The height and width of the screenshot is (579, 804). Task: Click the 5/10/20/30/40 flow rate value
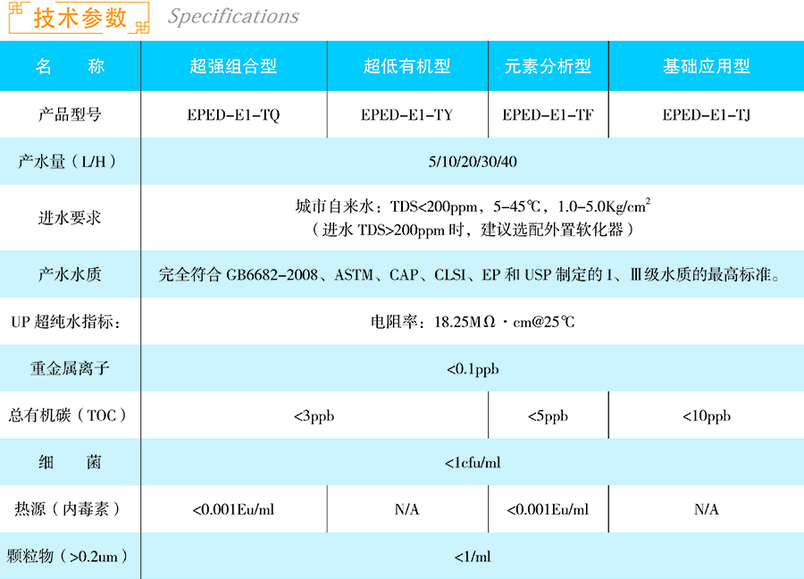click(473, 162)
